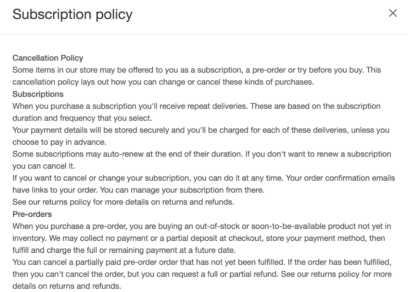Click the line 'you can cancel it.'

point(44,166)
